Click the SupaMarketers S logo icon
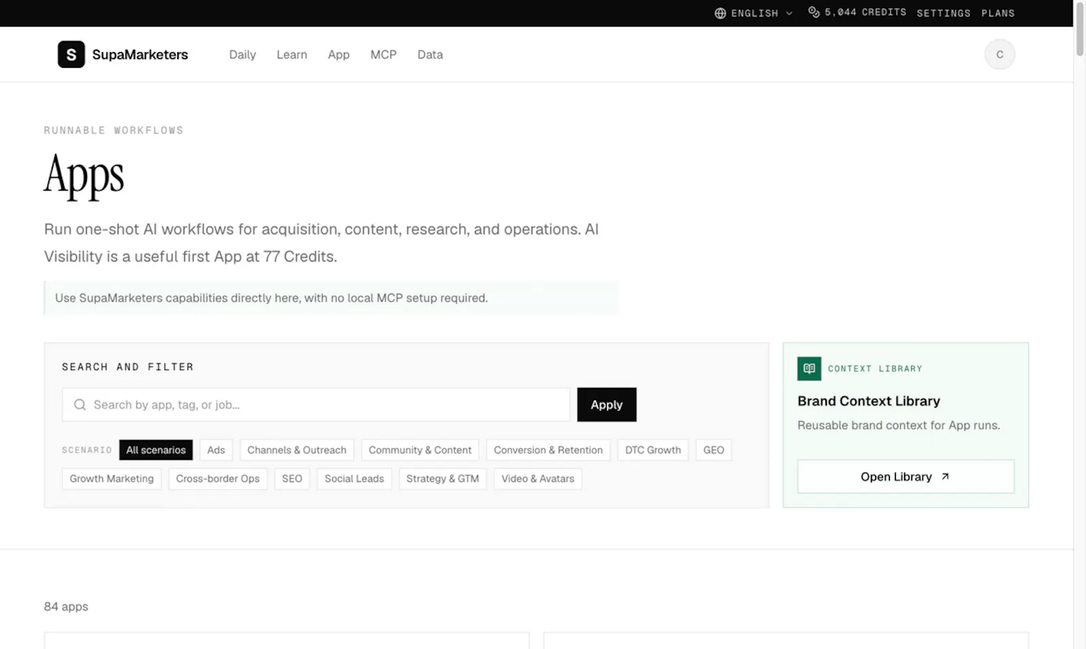The image size is (1086, 649). (71, 54)
